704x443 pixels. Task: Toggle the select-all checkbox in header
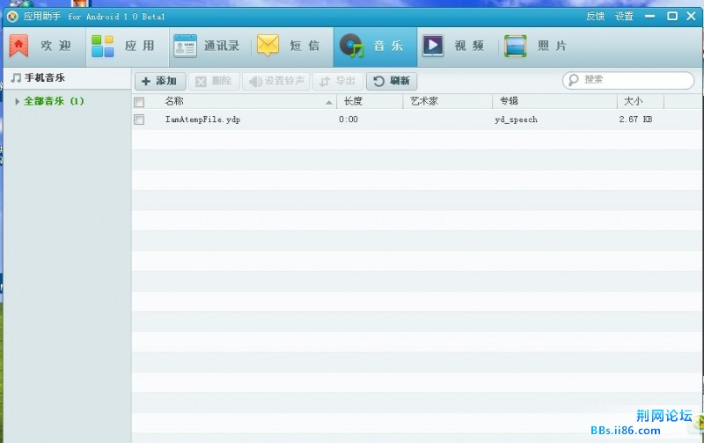(x=139, y=102)
